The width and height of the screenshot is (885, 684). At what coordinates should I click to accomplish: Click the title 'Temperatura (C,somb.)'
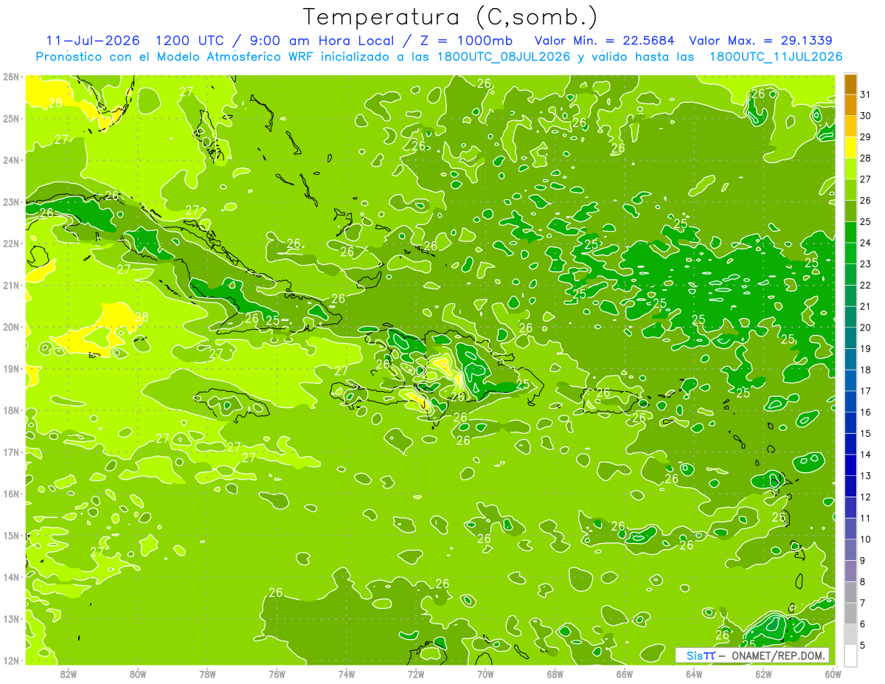(x=451, y=17)
